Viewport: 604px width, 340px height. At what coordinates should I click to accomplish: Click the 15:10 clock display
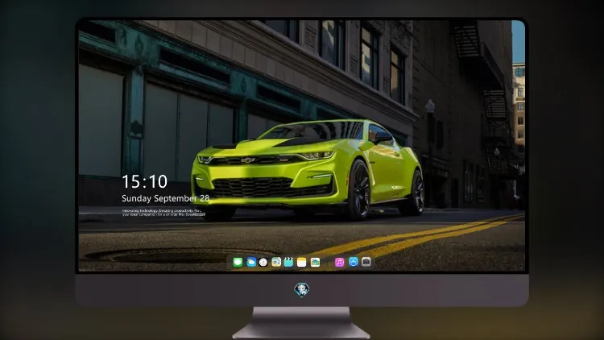pyautogui.click(x=144, y=181)
